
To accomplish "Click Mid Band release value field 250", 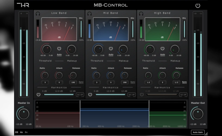I will tap(125, 82).
